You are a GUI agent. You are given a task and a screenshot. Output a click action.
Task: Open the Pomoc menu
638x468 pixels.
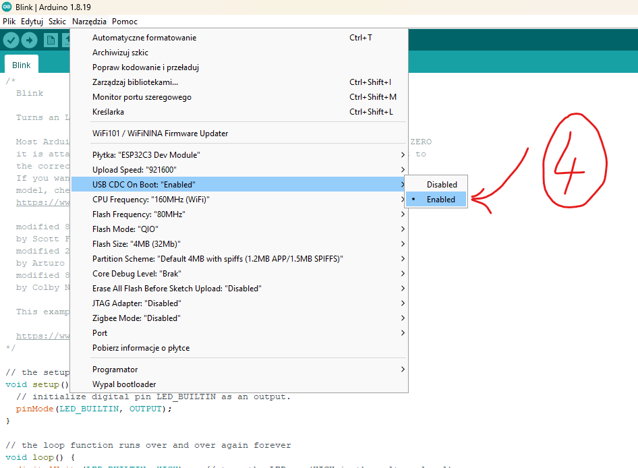click(125, 22)
